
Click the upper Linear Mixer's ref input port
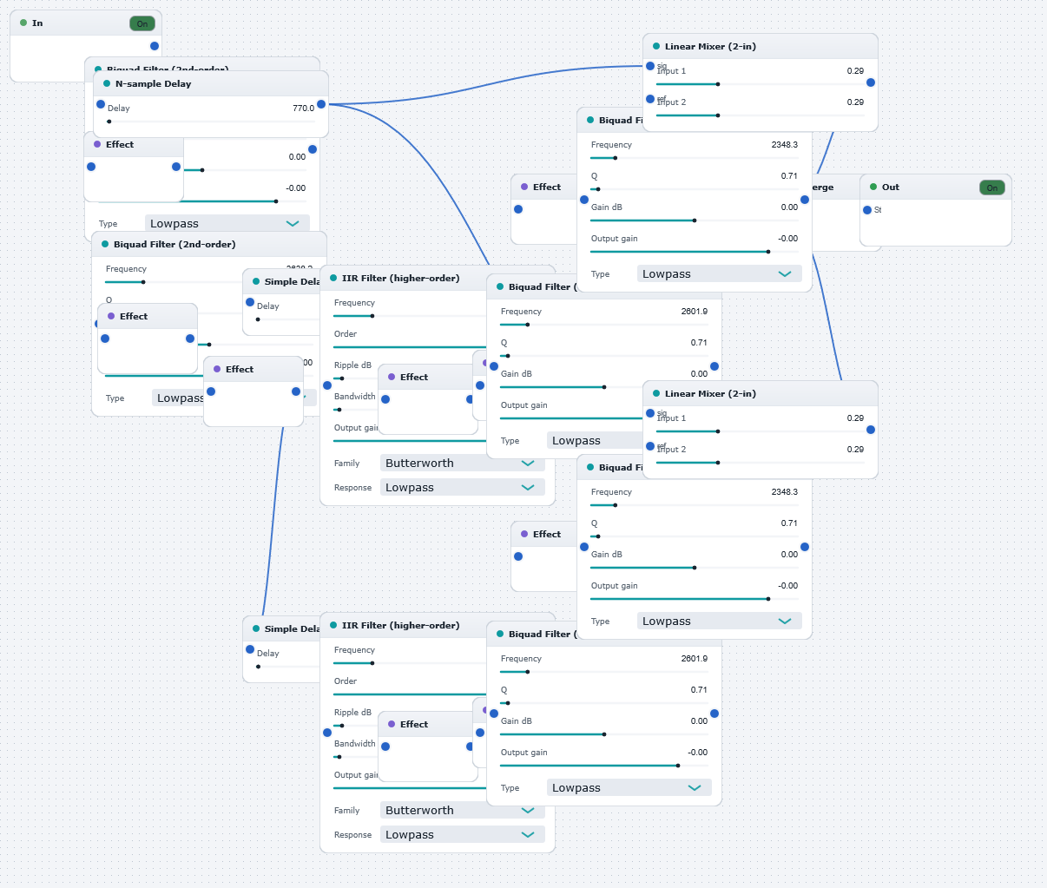coord(650,99)
